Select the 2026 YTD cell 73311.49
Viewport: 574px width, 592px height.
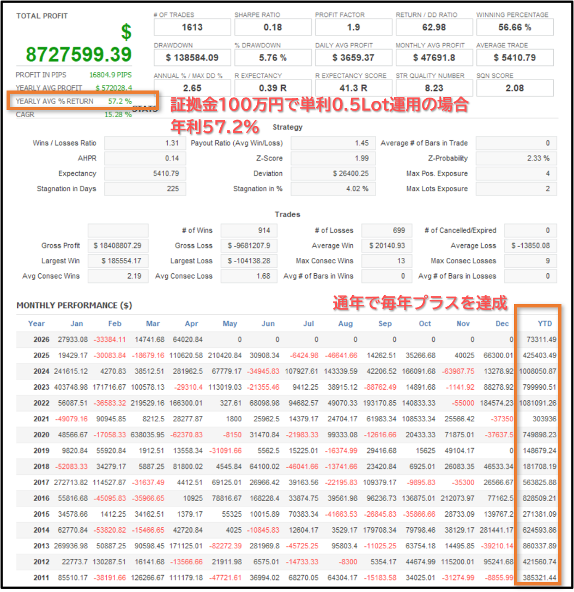click(541, 340)
